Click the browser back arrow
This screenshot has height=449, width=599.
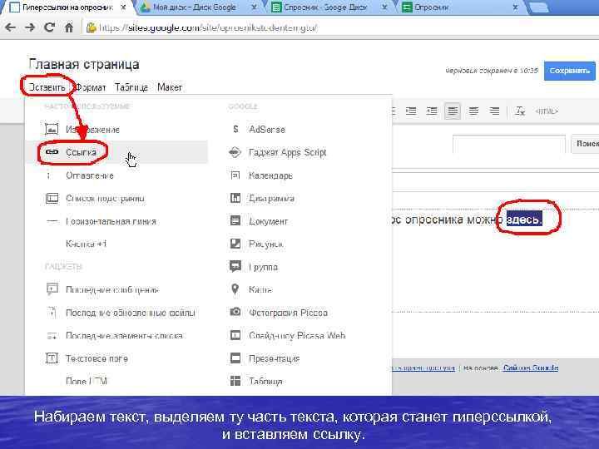pos(11,27)
